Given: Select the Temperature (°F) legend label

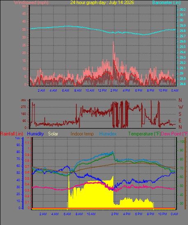Looking at the screenshot, I should tap(144, 134).
